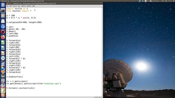Open the Terminal from the dock
175x98 pixels.
(3, 11)
